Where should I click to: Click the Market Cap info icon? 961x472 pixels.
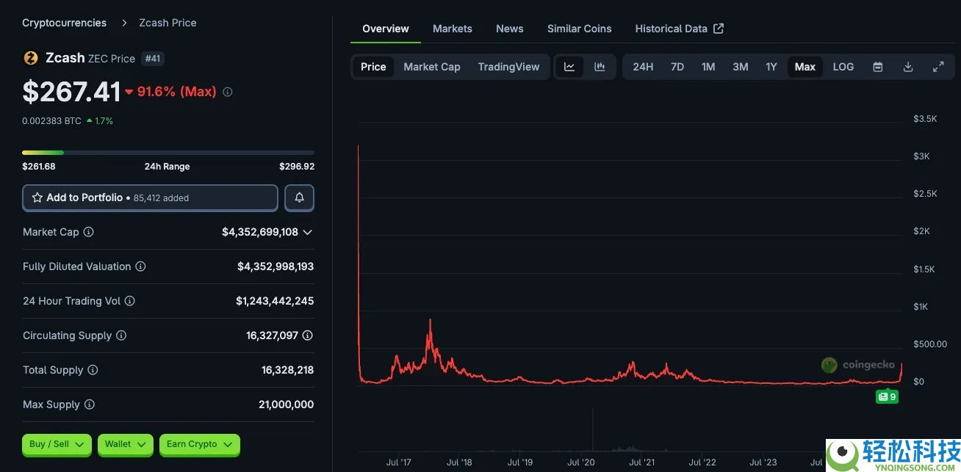(89, 232)
